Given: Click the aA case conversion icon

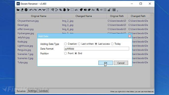Looking at the screenshot, I should [76, 10].
